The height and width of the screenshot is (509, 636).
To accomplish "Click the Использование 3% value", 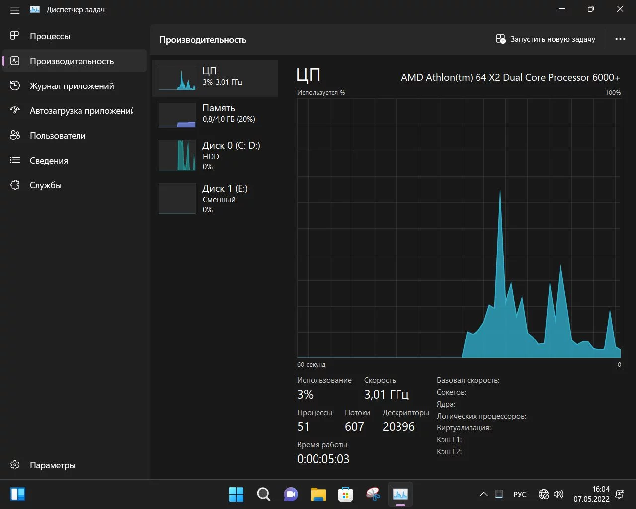I will pos(305,395).
